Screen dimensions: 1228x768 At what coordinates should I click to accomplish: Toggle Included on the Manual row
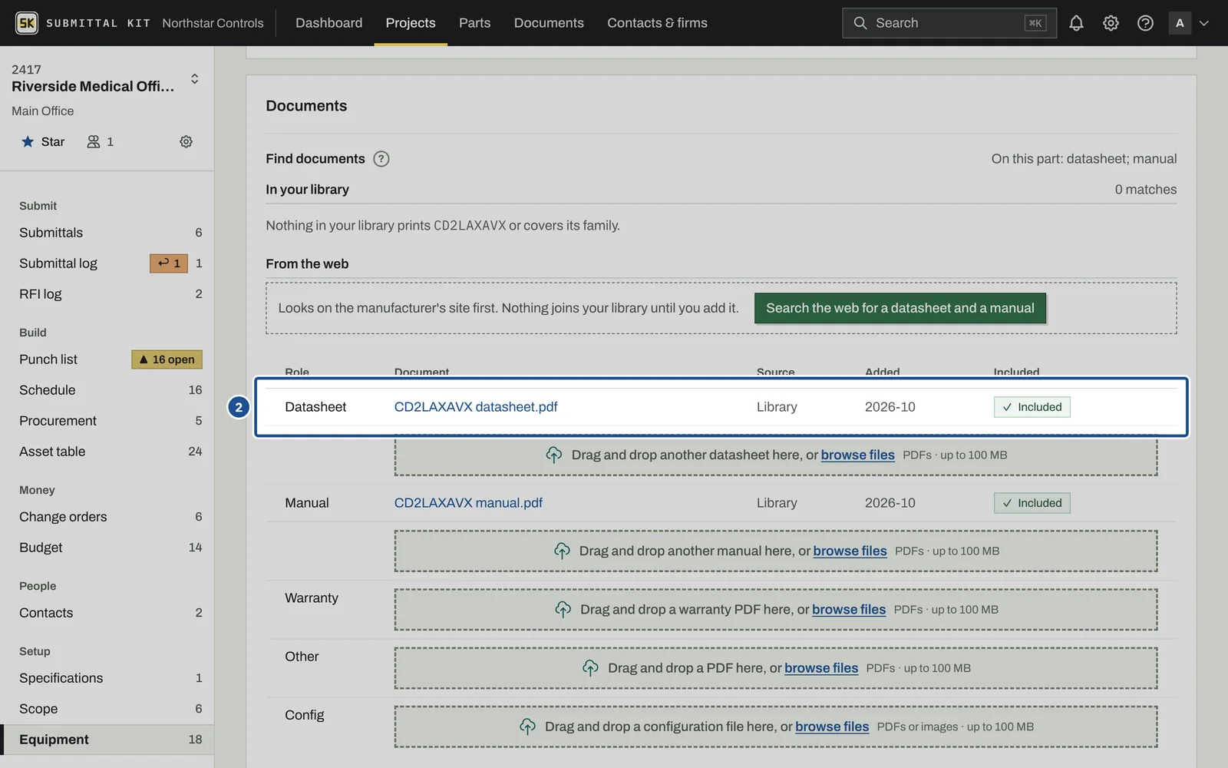[x=1032, y=503]
